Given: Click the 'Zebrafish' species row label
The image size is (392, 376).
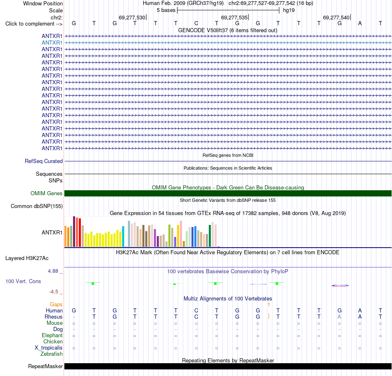Looking at the screenshot, I should [52, 354].
